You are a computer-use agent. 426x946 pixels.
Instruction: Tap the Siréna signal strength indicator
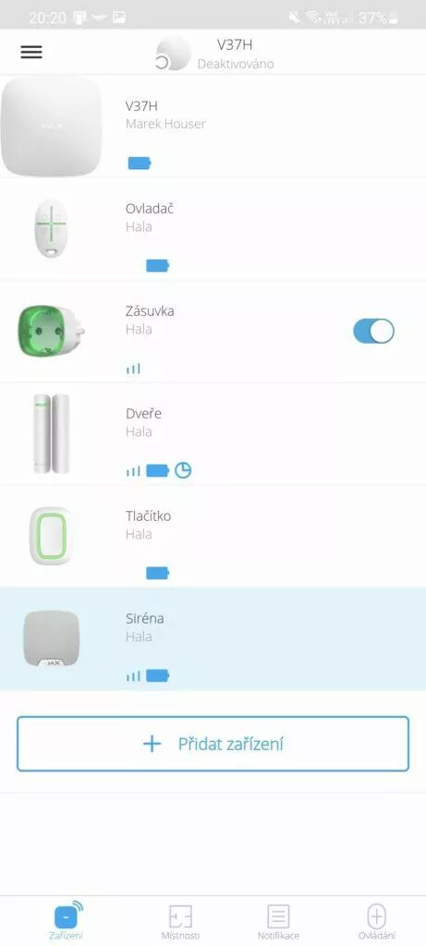[x=133, y=675]
